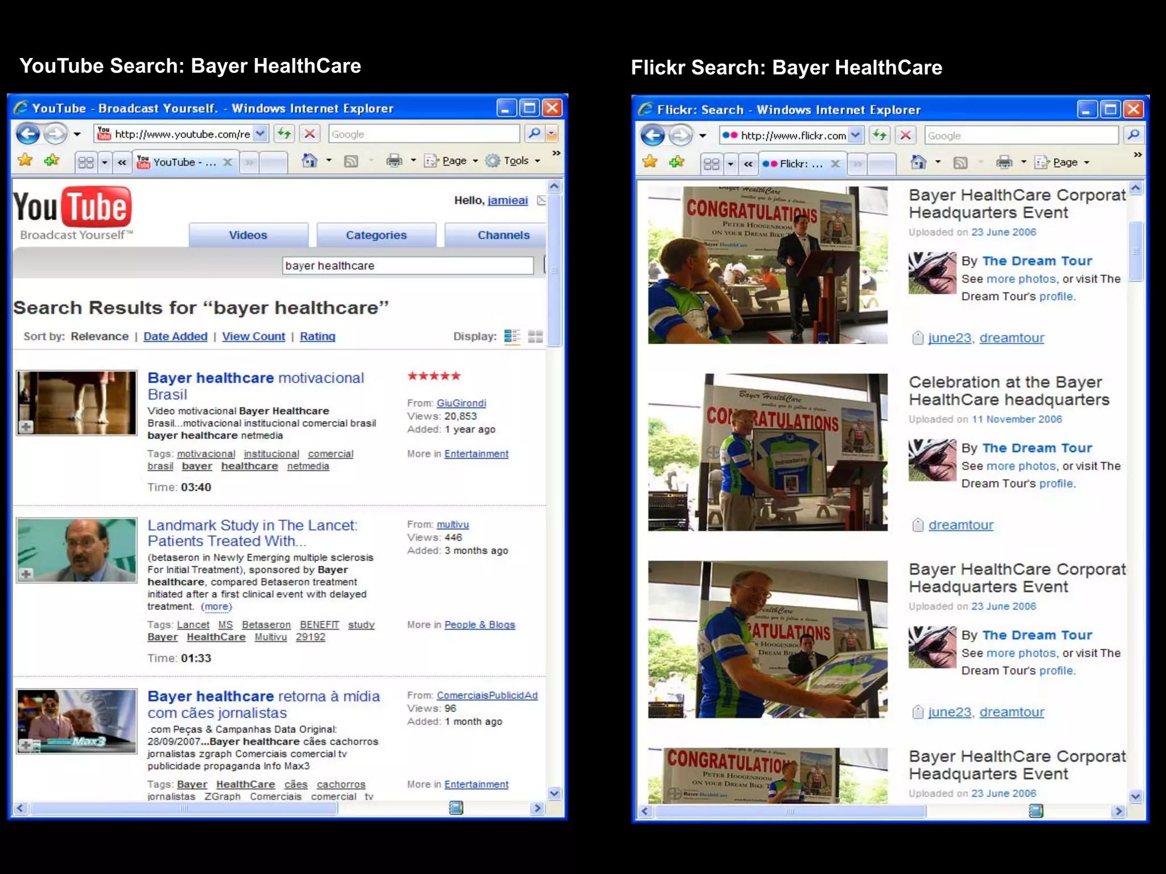This screenshot has height=874, width=1166.
Task: Switch YouTube results to list display
Action: 512,336
